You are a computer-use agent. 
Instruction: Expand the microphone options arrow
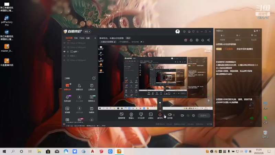(164, 115)
